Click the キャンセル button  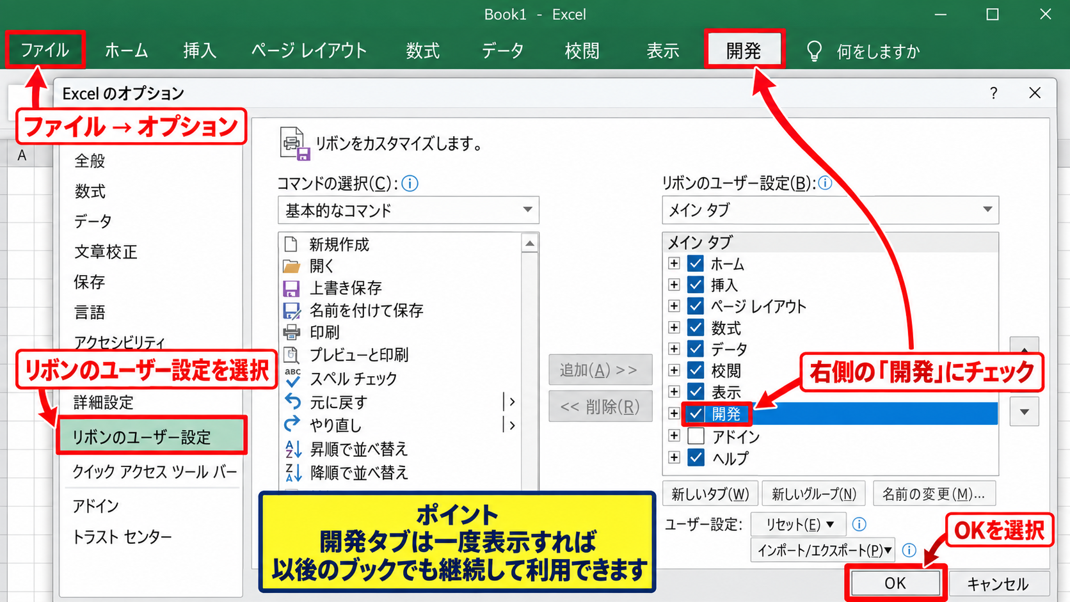(x=998, y=583)
